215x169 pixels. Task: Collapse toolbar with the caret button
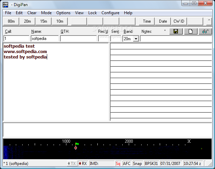pyautogui.click(x=209, y=21)
